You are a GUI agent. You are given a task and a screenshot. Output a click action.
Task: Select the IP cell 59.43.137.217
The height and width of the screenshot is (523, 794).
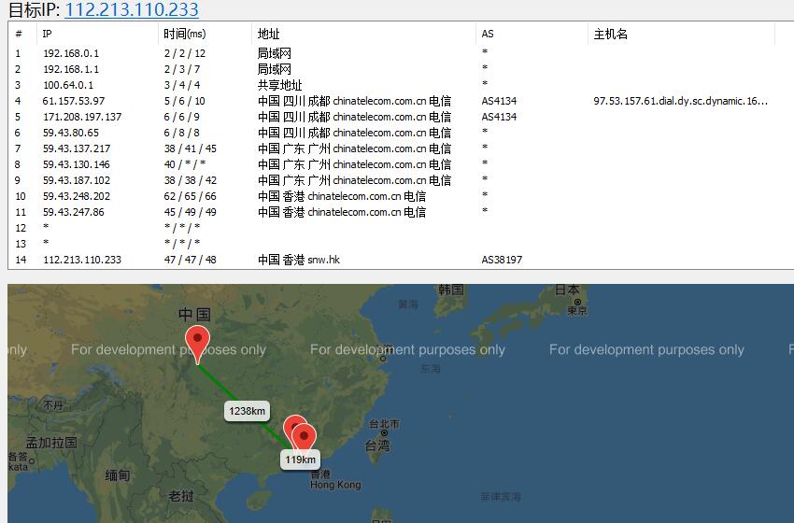coord(77,148)
